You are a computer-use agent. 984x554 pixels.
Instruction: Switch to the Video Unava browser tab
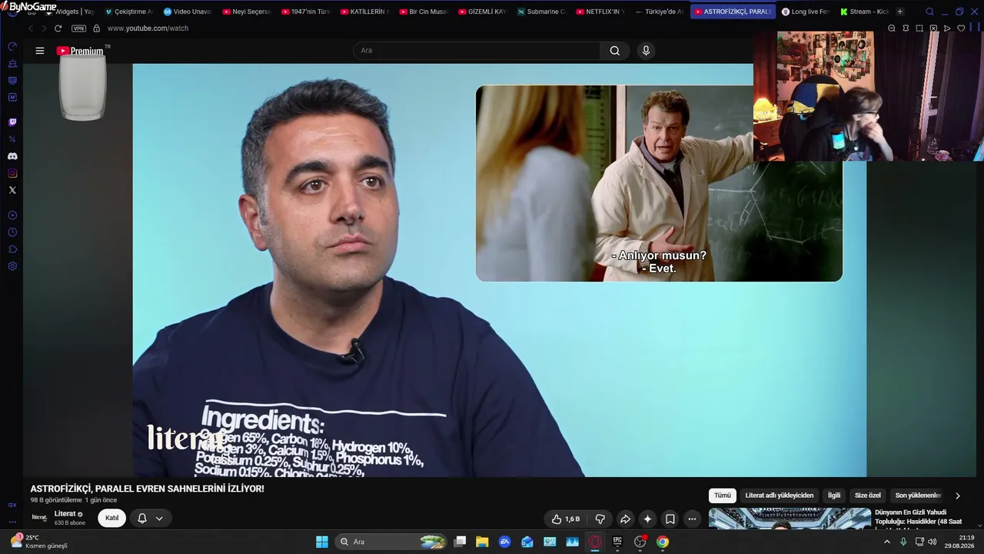pyautogui.click(x=188, y=12)
